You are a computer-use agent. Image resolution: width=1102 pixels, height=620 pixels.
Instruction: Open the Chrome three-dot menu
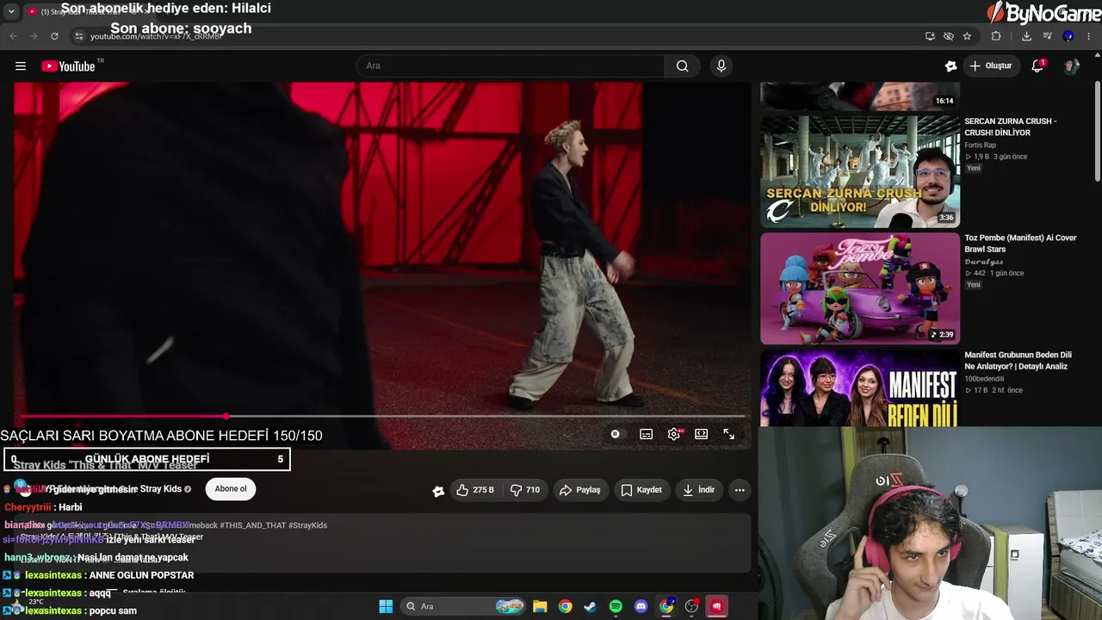click(x=1089, y=36)
